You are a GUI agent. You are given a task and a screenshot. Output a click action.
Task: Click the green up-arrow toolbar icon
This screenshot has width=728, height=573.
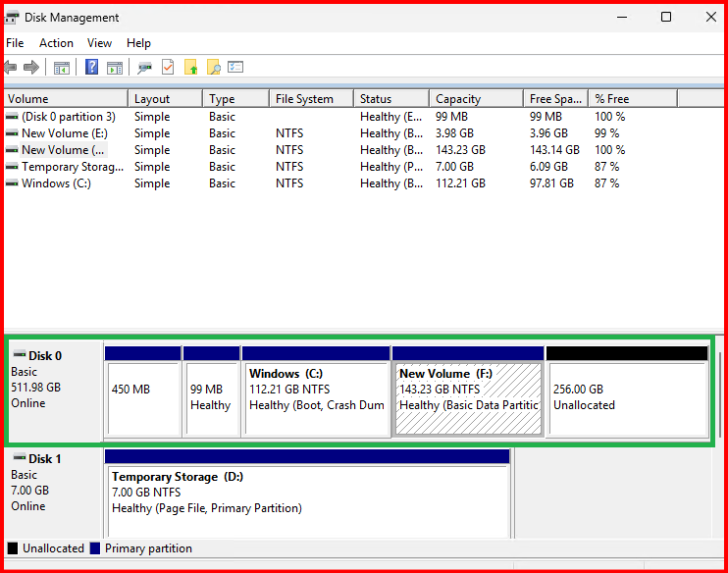pos(191,68)
